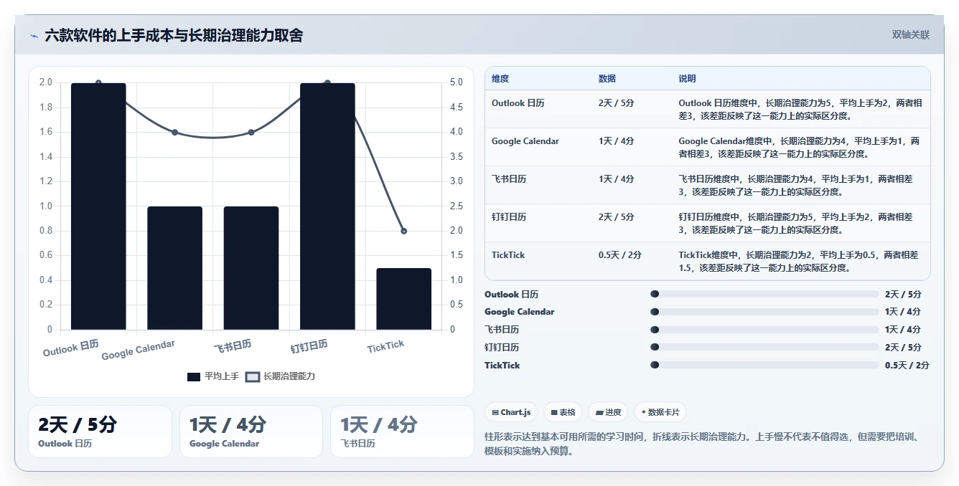959x486 pixels.
Task: Click the sparkle icon in 数据卡片 chip
Action: point(644,412)
